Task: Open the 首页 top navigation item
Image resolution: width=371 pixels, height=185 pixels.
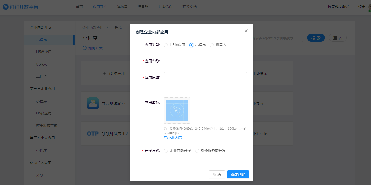Action: click(79, 7)
